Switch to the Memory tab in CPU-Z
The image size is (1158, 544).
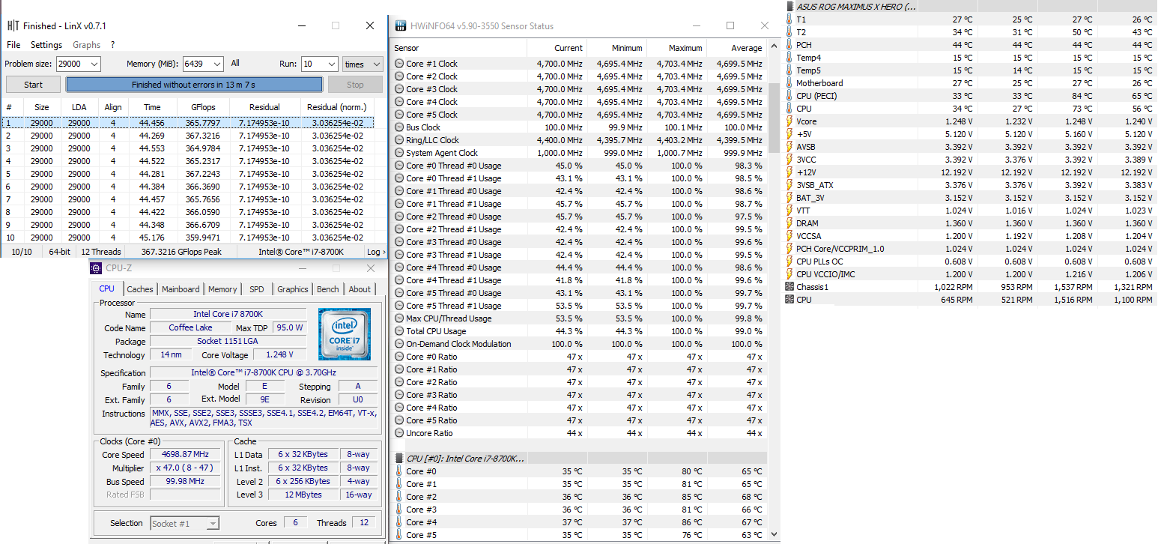point(222,289)
